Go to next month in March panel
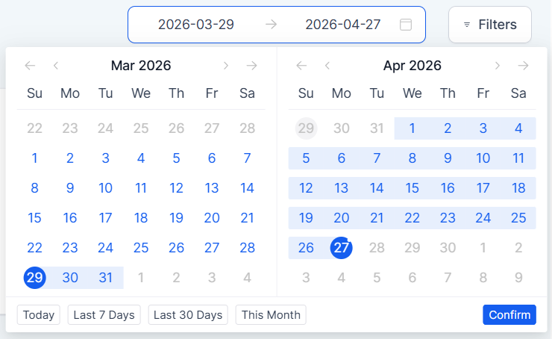Screen dimensions: 552x339 coord(226,66)
